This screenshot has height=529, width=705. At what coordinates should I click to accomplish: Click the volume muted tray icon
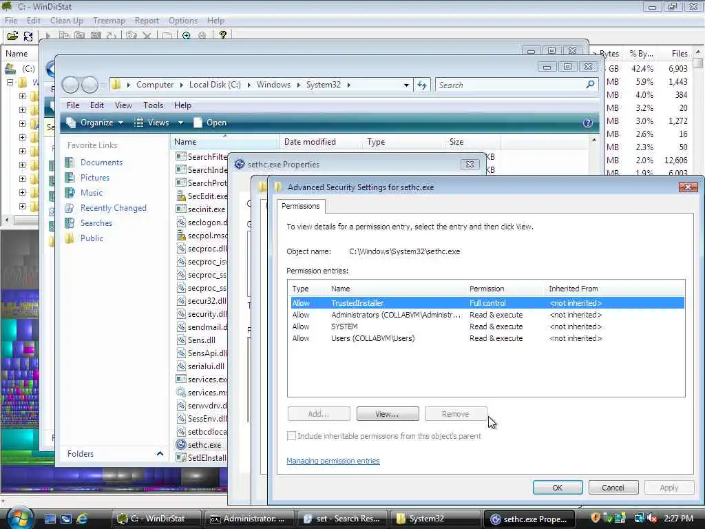(x=653, y=518)
